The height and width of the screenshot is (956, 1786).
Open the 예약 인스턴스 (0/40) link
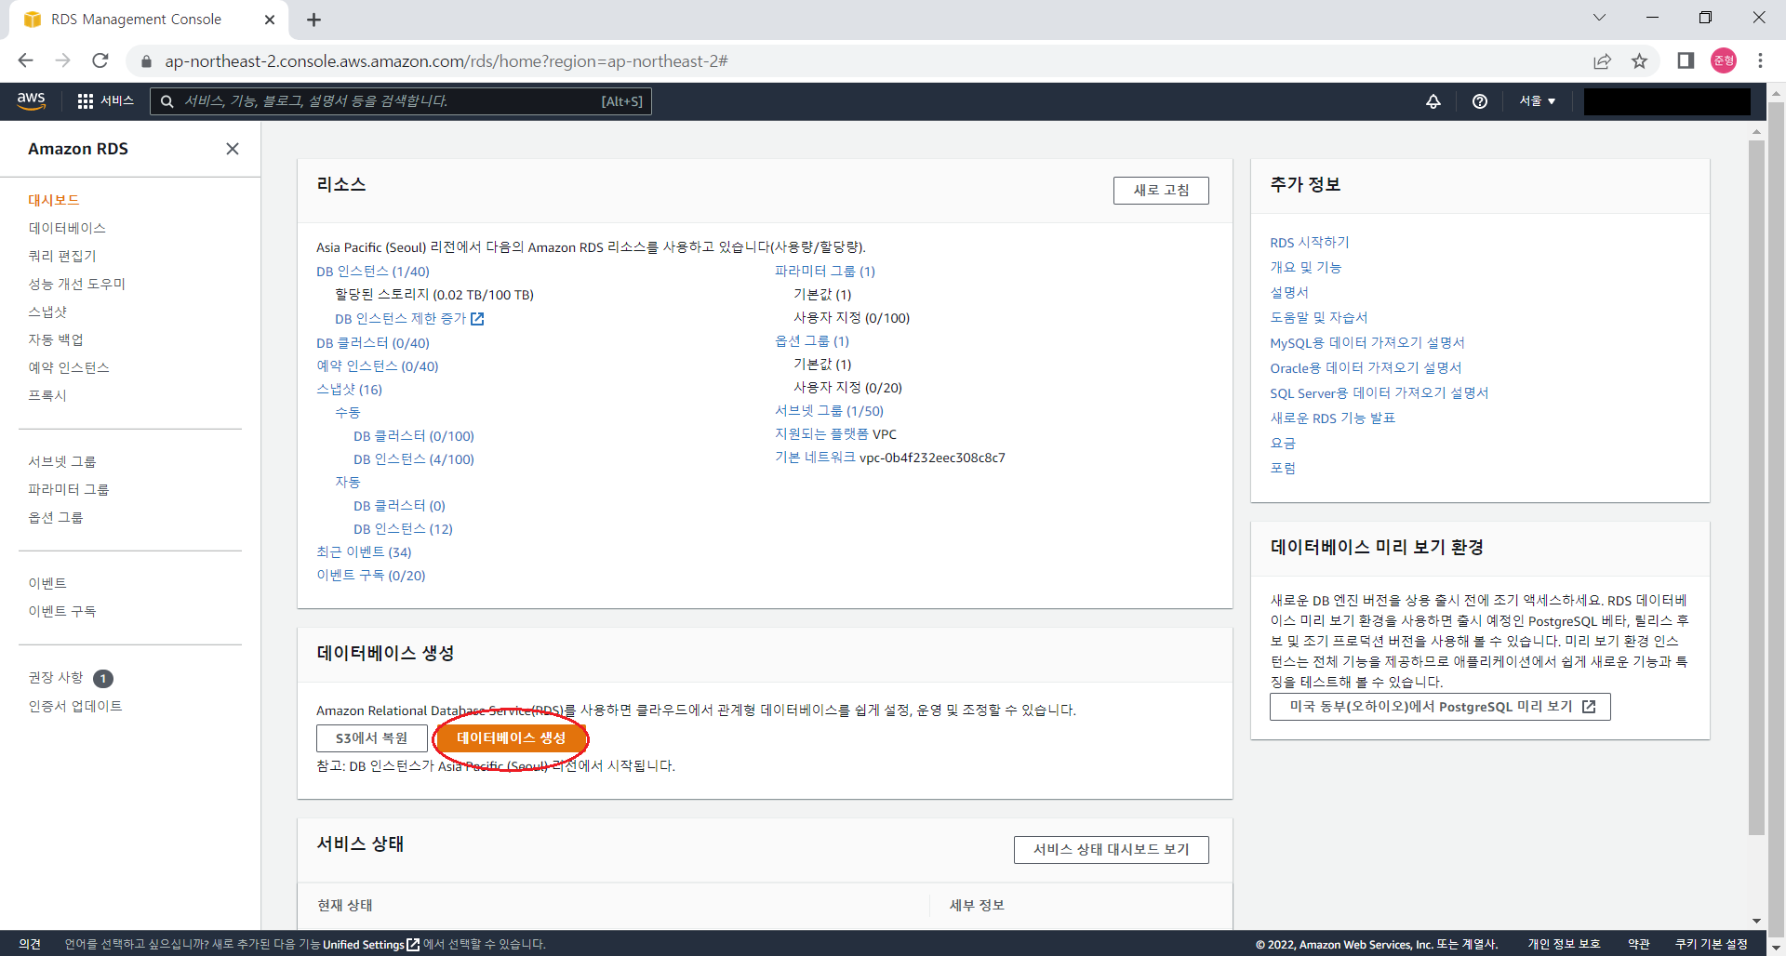(378, 366)
